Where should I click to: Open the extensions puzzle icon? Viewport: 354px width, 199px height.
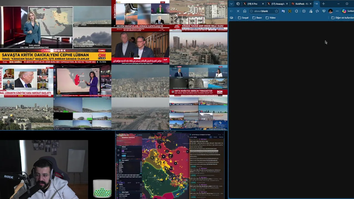296,11
